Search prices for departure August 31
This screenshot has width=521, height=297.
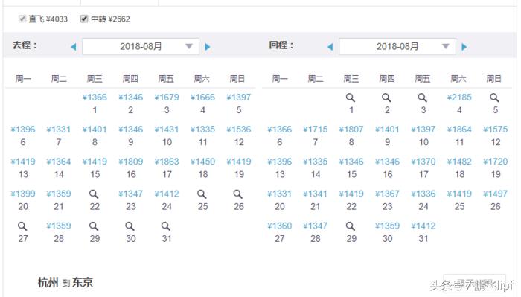tap(166, 226)
